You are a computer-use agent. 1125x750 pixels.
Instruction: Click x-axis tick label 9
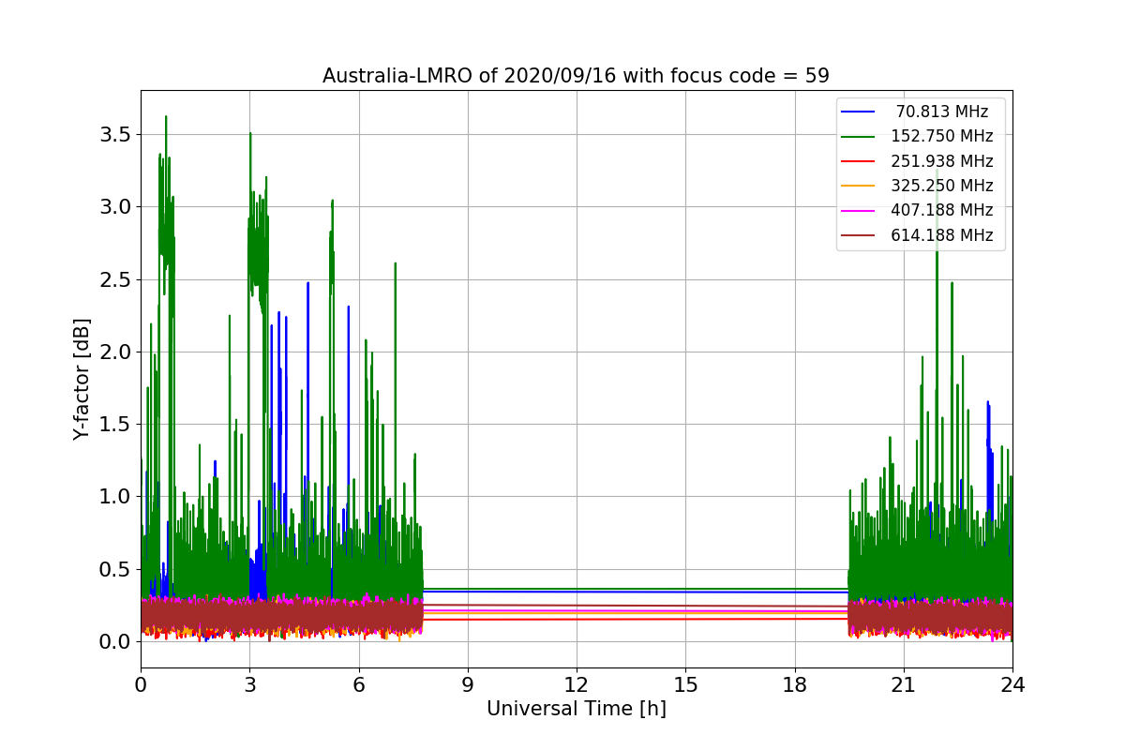point(467,684)
